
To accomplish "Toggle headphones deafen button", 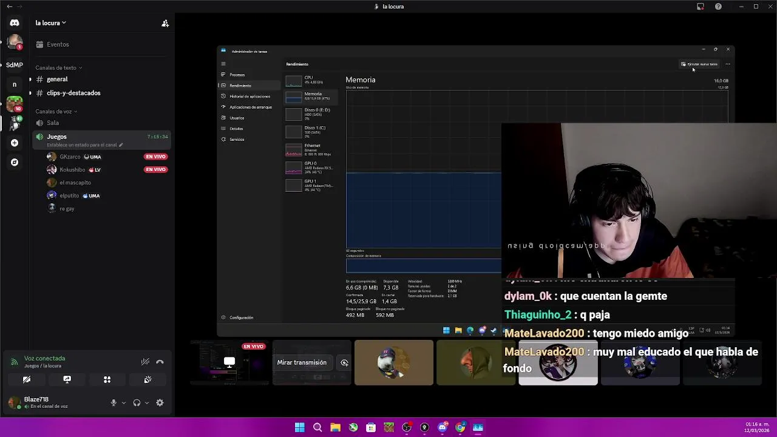I will click(x=137, y=403).
